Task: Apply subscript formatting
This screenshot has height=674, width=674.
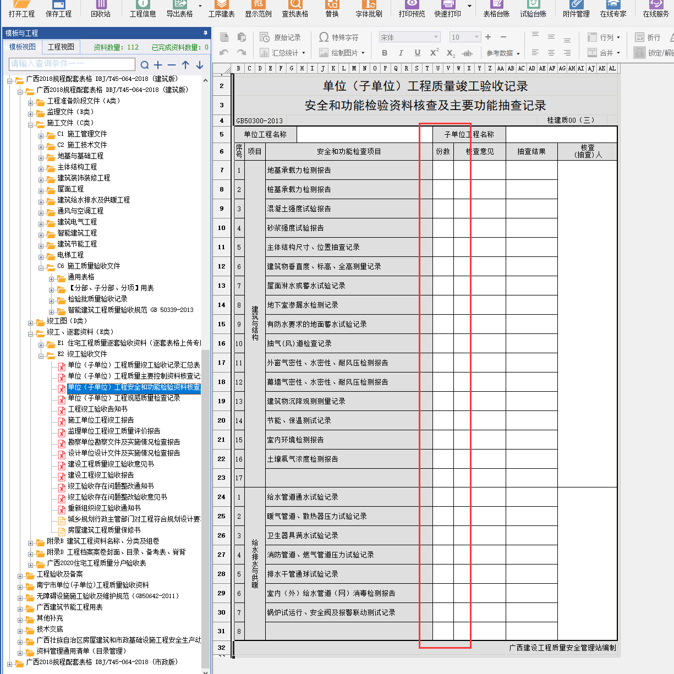Action: tap(451, 53)
